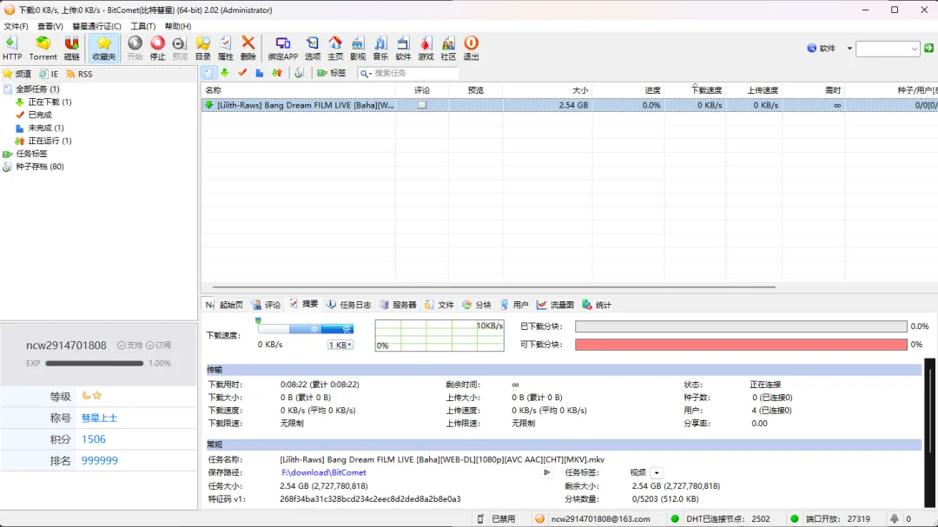Click the running tasks up-down arrows filter
Image resolution: width=938 pixels, height=527 pixels.
(277, 73)
